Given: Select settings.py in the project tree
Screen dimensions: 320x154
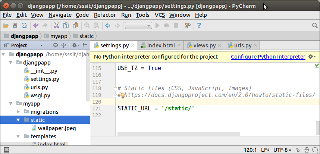Looking at the screenshot, I should [x=41, y=79].
